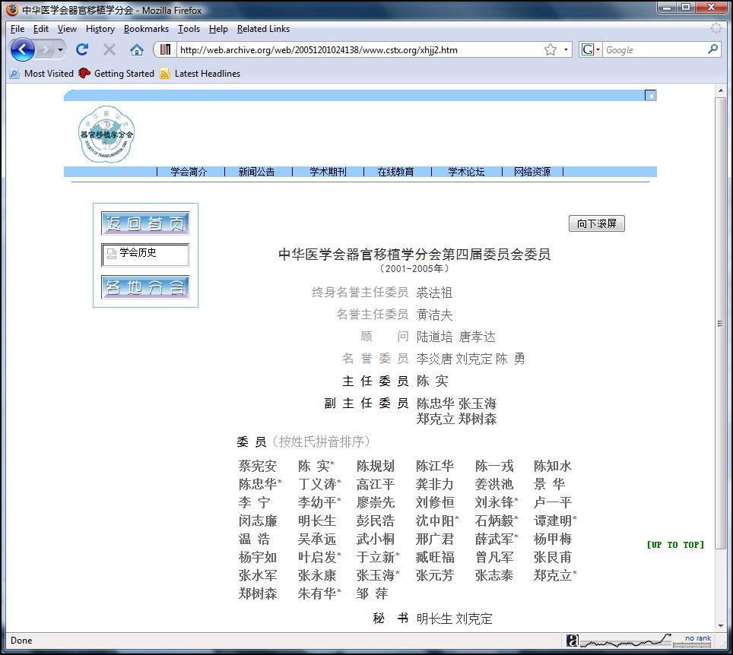Click the site identity icon in the address bar
The width and height of the screenshot is (733, 655).
166,50
